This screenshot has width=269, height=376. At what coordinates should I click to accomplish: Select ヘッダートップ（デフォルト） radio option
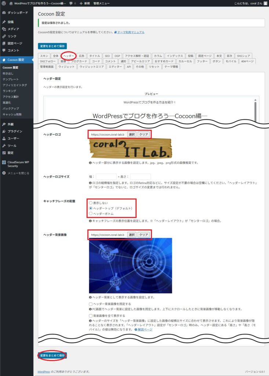[91, 208]
